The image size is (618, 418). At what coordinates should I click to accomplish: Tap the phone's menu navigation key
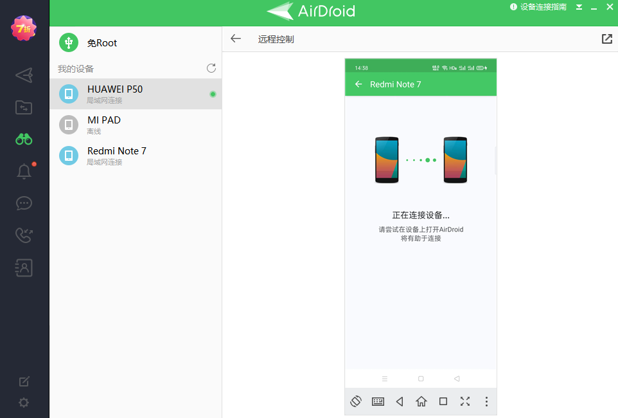385,379
